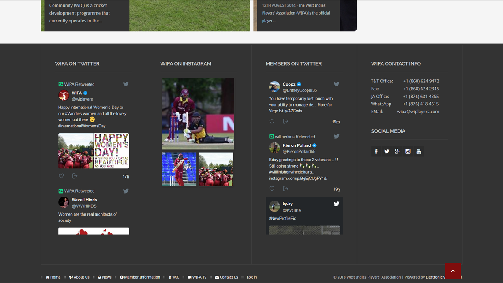The image size is (503, 283).
Task: Open the @KieronPollard55 handle link
Action: (x=299, y=152)
